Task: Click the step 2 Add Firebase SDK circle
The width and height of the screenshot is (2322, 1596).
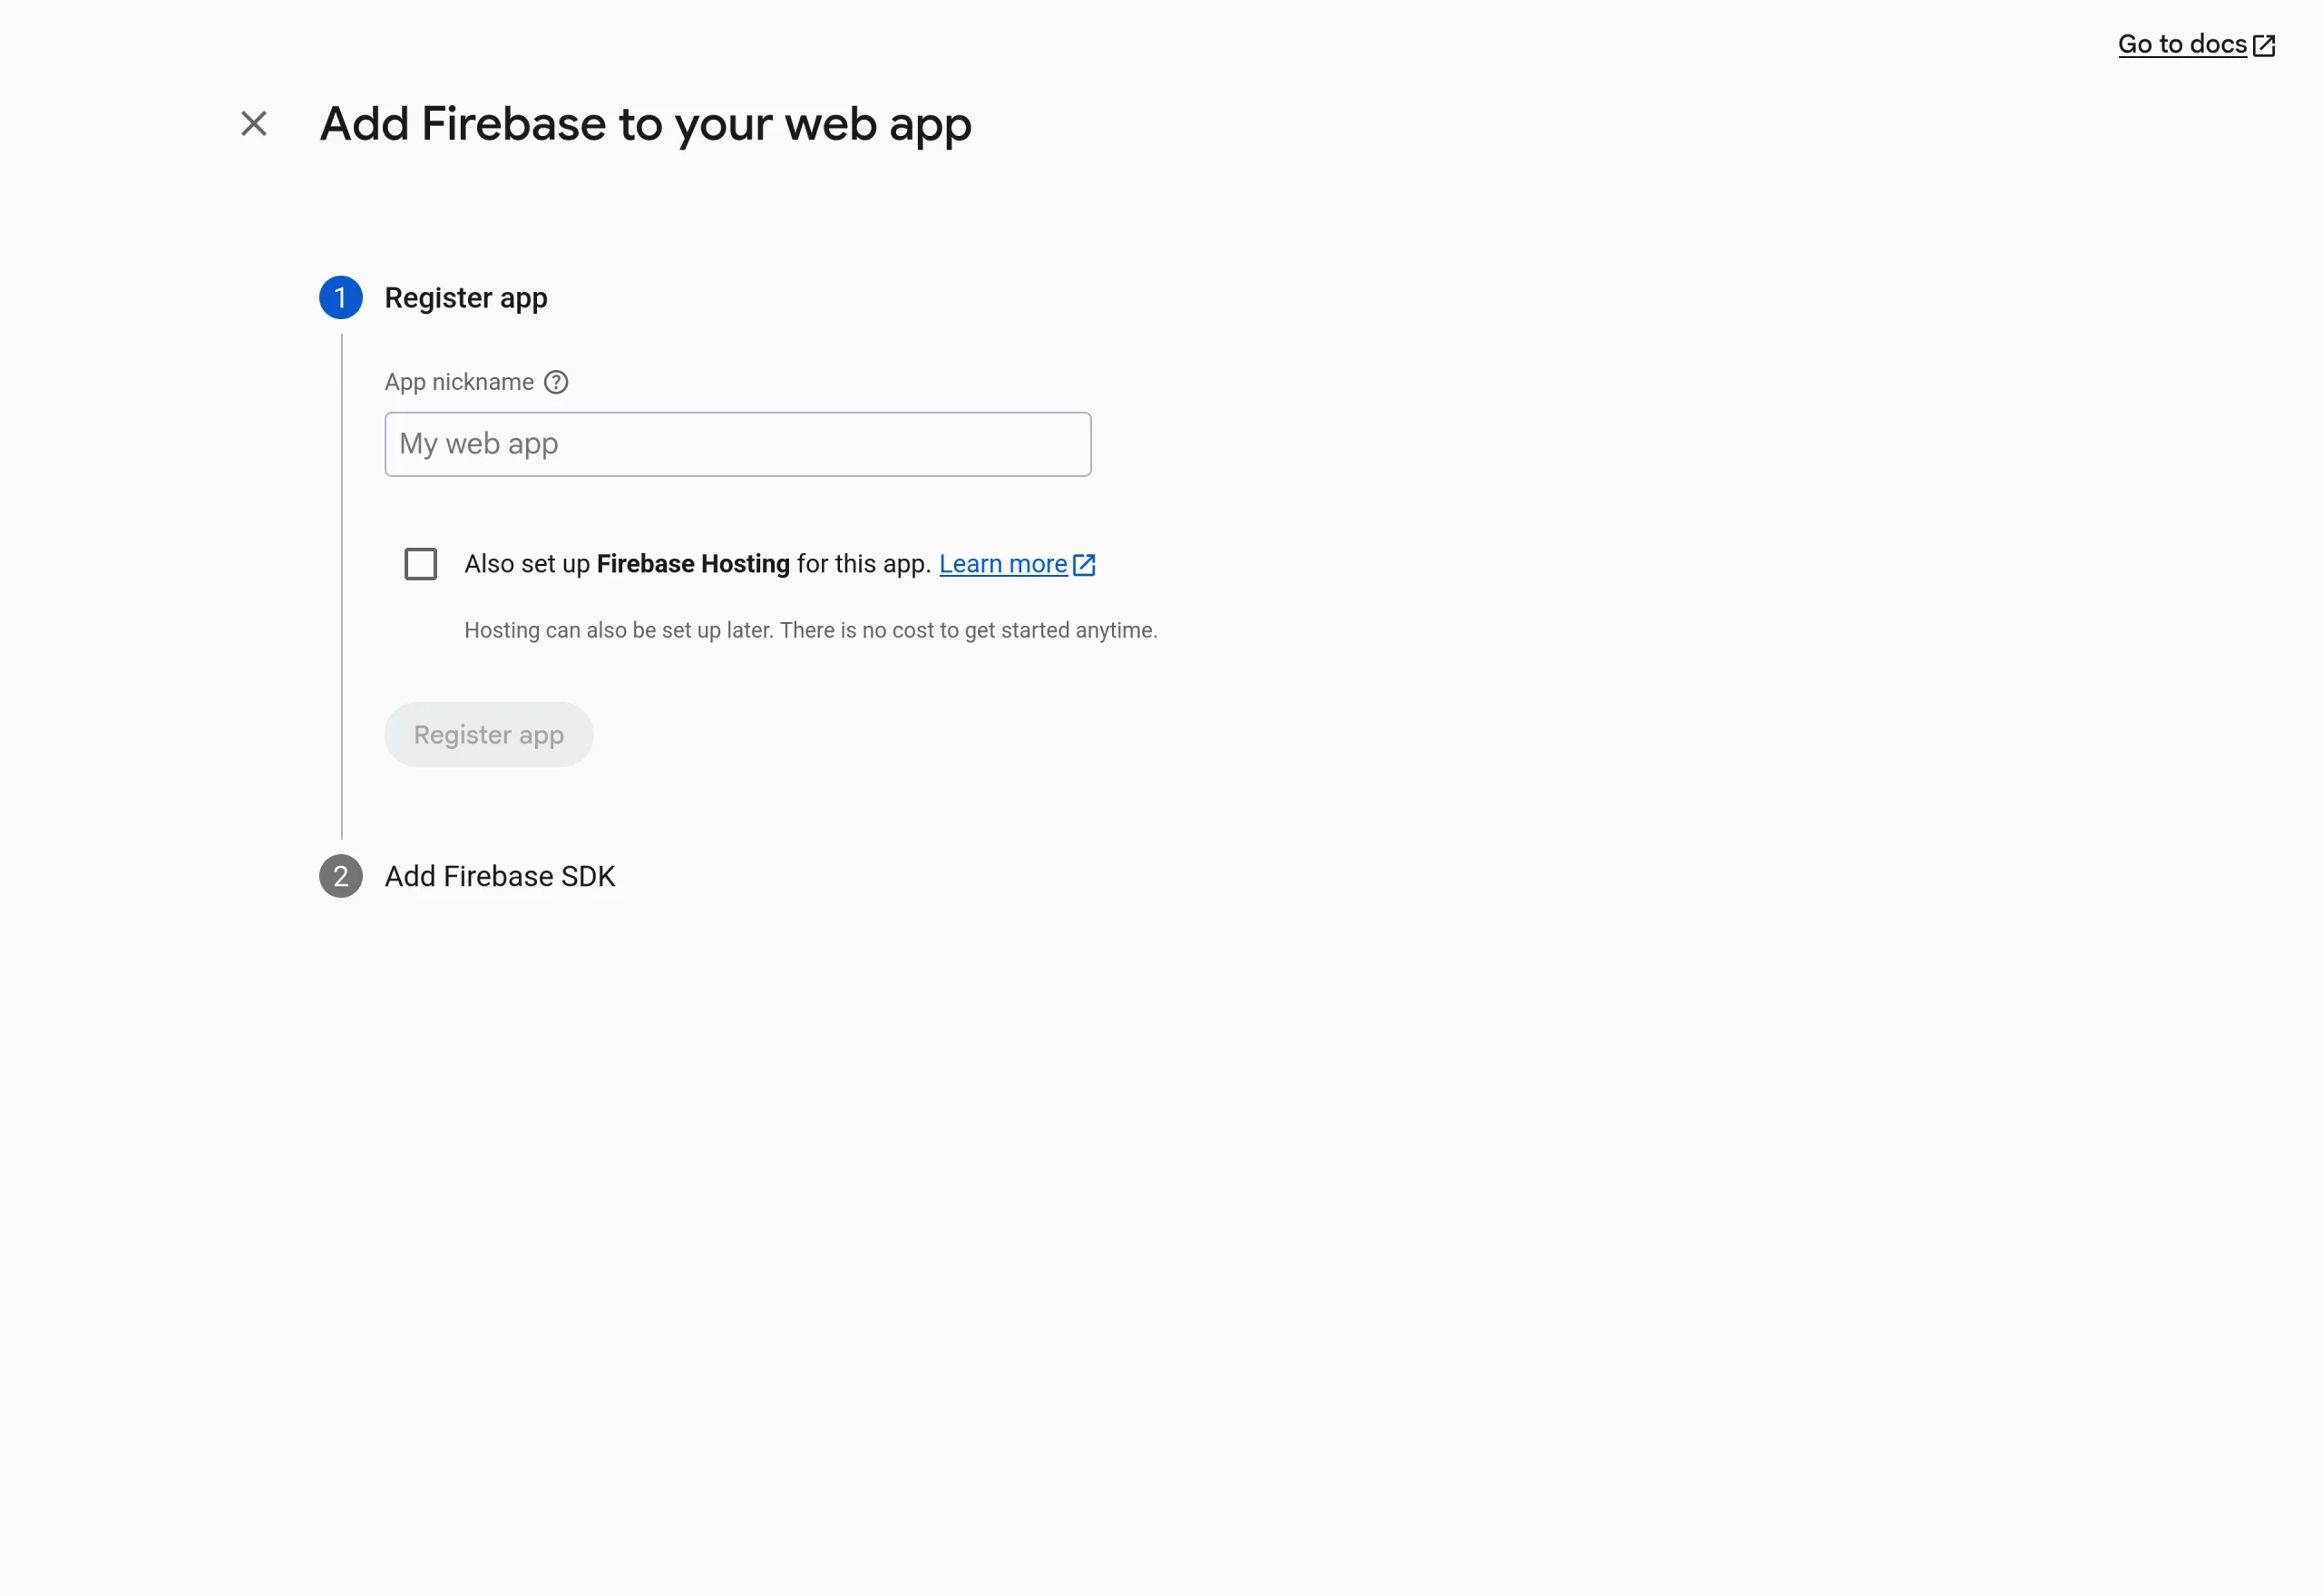Action: 340,876
